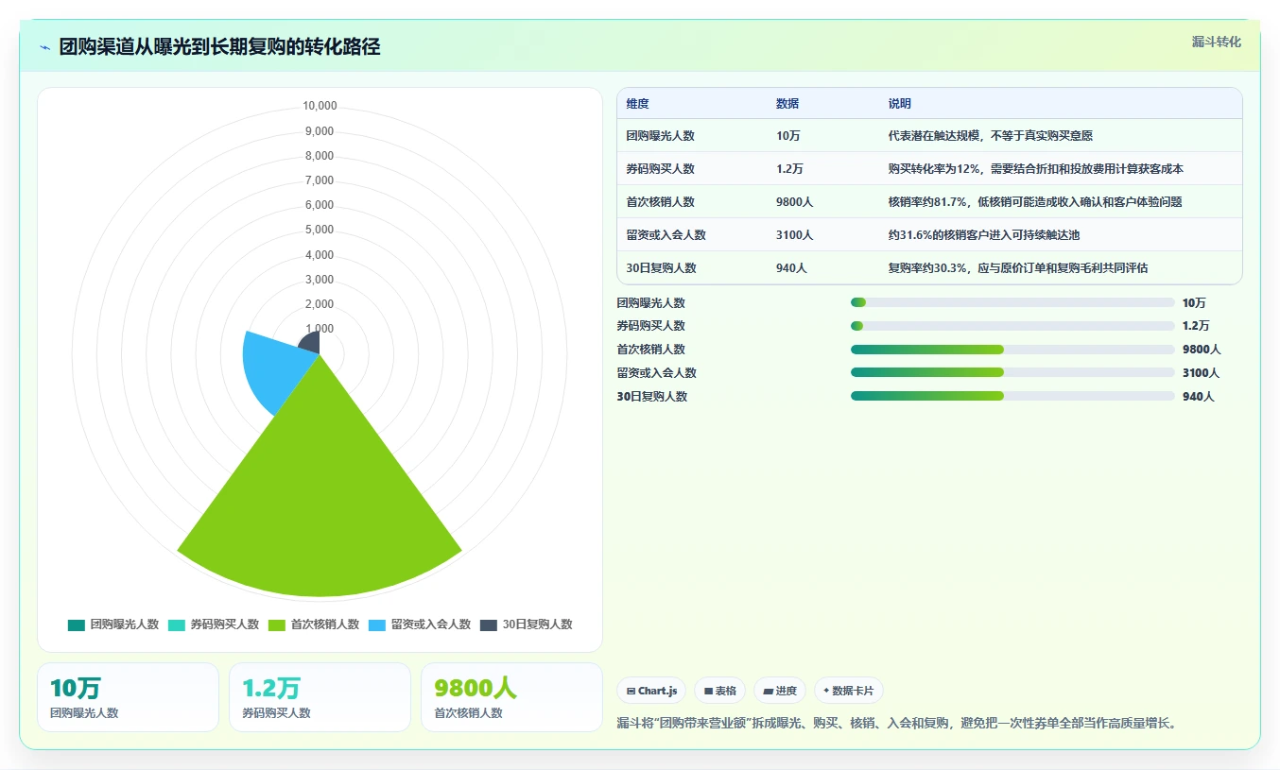Select table cell 团购曝光人数
The width and height of the screenshot is (1280, 770).
[660, 136]
